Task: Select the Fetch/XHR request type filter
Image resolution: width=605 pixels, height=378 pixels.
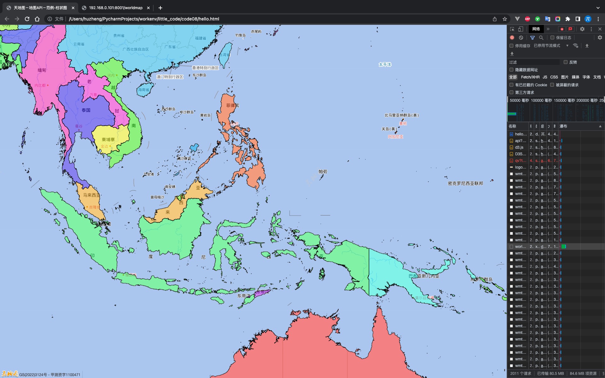Action: pyautogui.click(x=530, y=77)
